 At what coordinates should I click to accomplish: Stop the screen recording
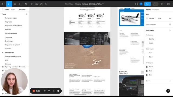(34, 91)
